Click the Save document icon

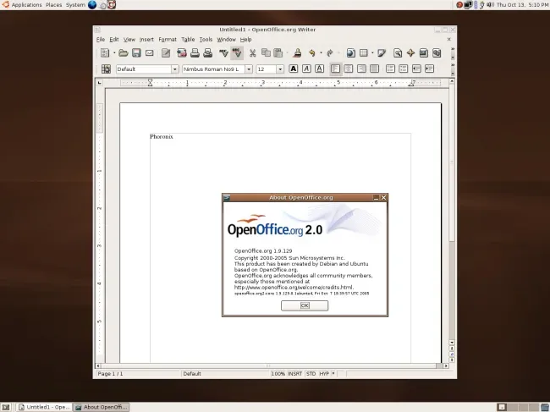[136, 53]
